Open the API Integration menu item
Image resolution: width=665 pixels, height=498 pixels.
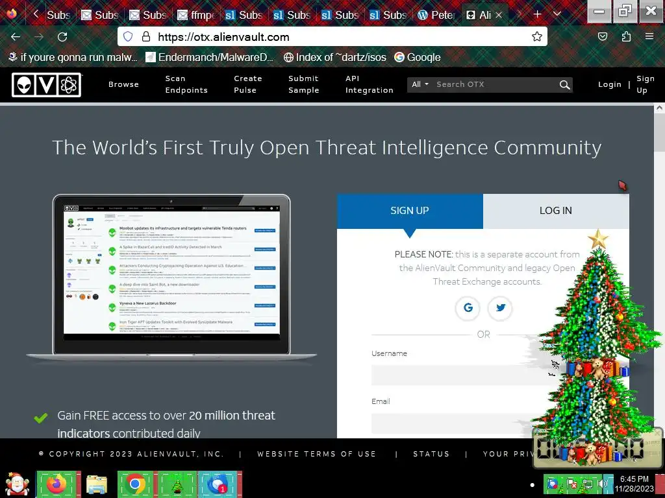tap(369, 84)
